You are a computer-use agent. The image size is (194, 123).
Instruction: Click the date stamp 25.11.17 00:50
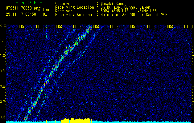pos(21,14)
